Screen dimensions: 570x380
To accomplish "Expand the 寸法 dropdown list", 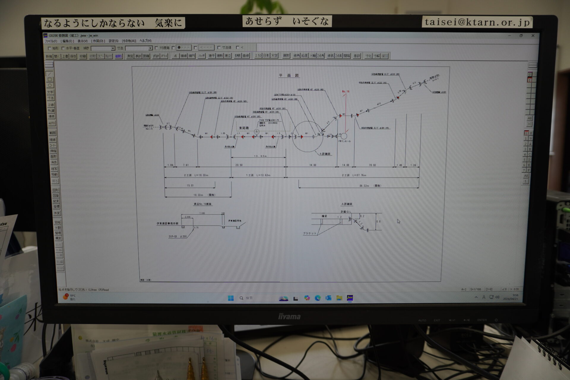I will tap(150, 48).
